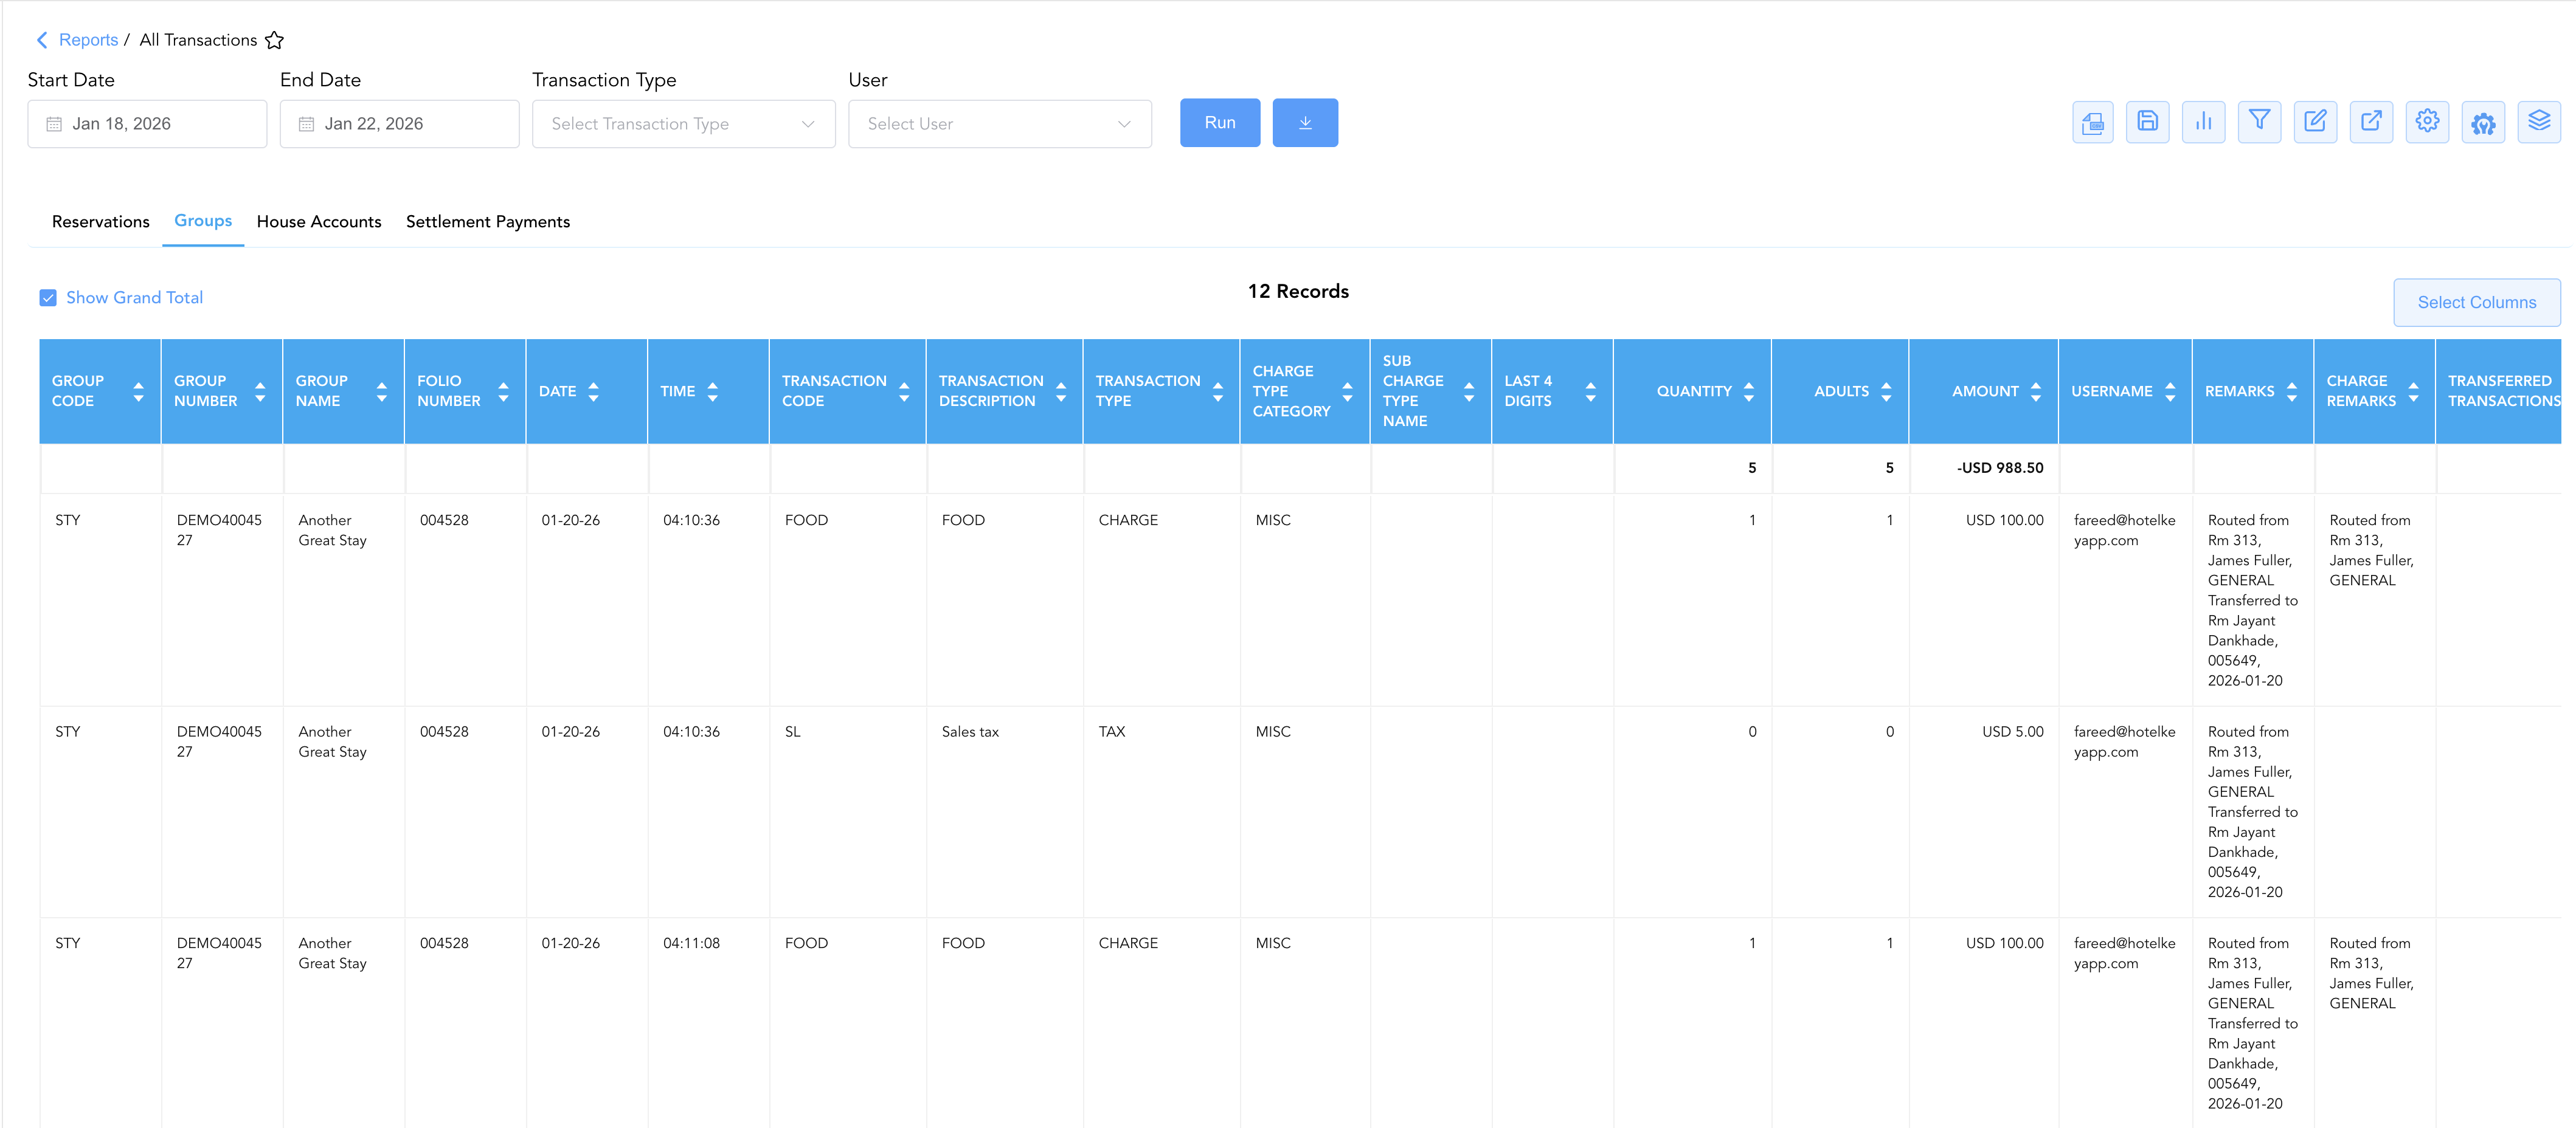Open the settings gear icon

[x=2427, y=123]
